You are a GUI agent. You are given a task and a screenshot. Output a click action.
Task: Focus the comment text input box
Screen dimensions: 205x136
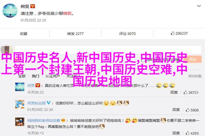click(x=108, y=50)
